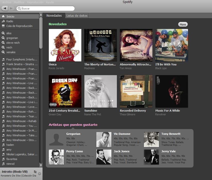Click the search icon next to steve reich

click(x=3, y=43)
